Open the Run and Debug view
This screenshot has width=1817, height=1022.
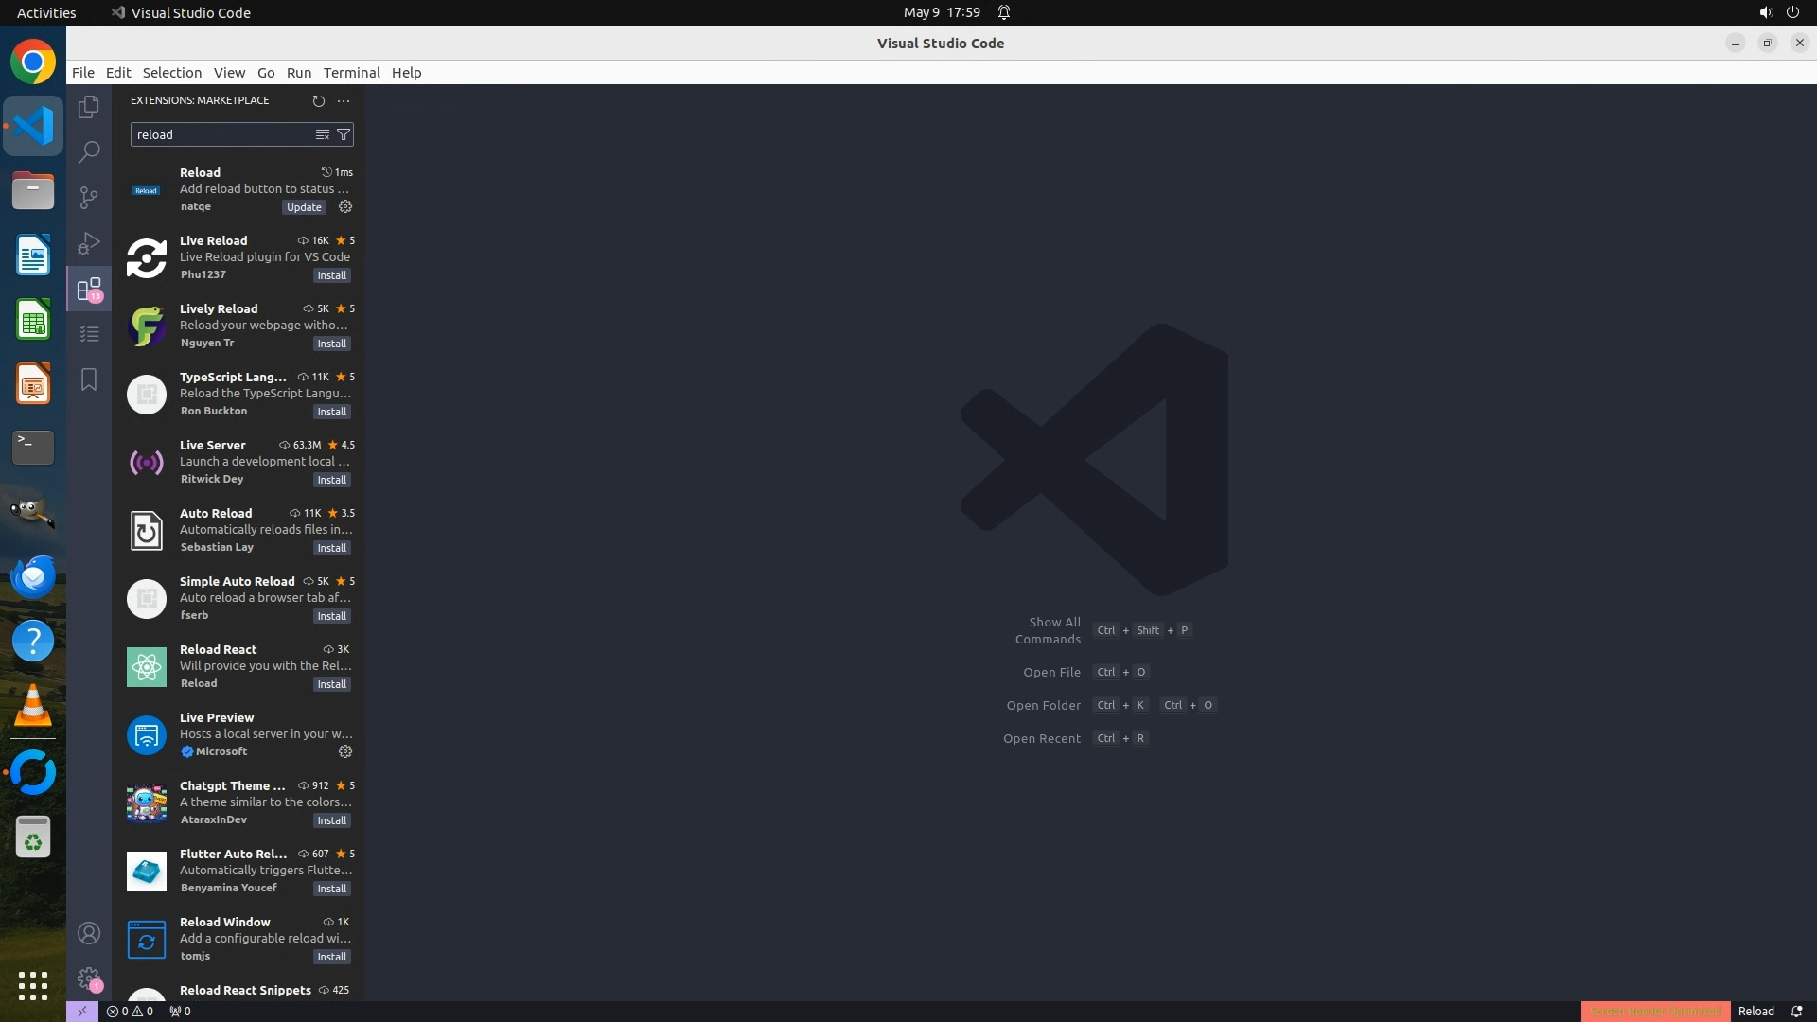point(89,243)
